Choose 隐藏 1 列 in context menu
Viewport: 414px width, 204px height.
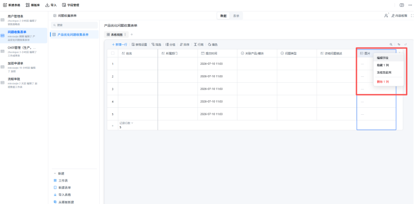[389, 65]
